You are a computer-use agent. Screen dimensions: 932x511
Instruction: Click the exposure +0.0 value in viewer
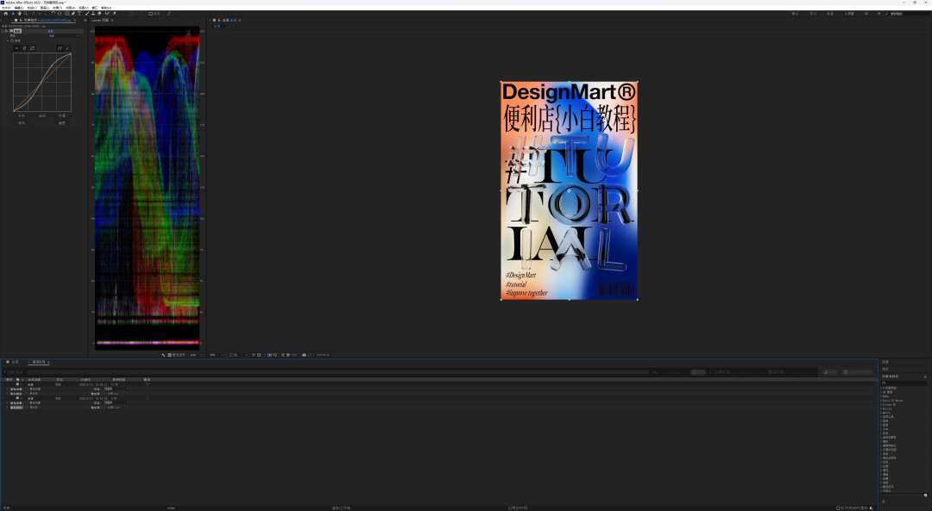(x=293, y=355)
